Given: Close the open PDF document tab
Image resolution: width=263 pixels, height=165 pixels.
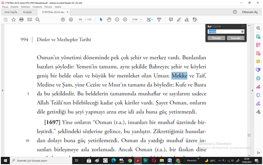Looking at the screenshot, I should point(68,12).
